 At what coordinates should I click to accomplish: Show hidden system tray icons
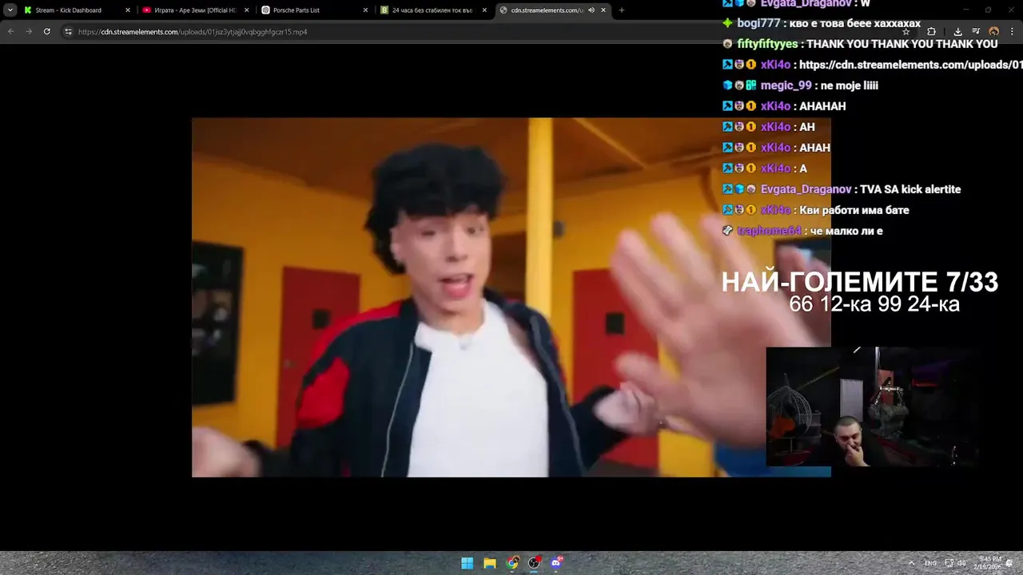pos(911,563)
